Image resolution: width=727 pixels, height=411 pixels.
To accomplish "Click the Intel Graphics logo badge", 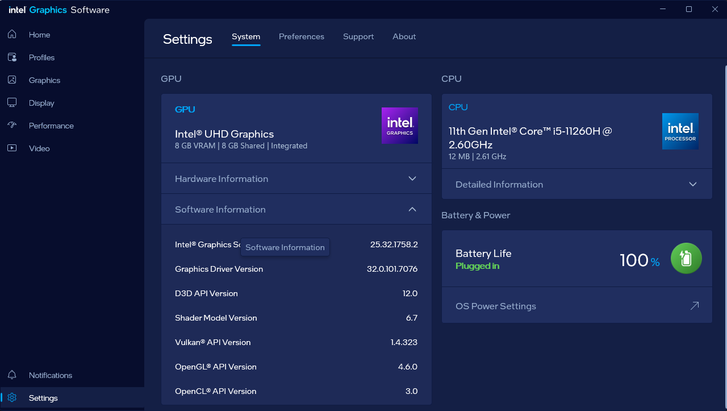I will [x=399, y=126].
